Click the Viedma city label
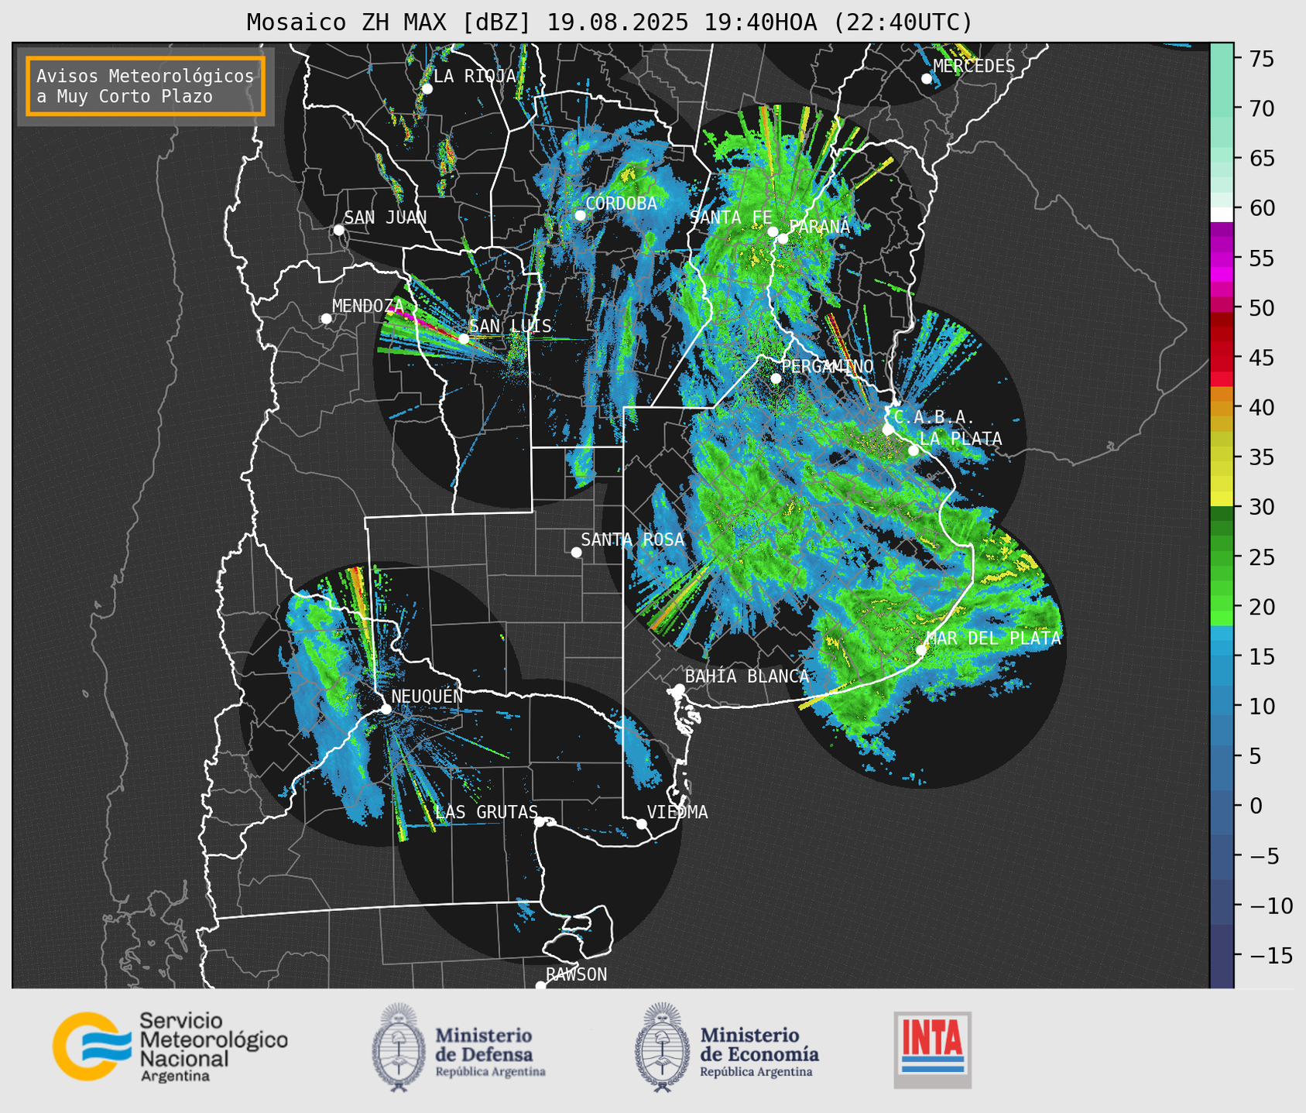 pos(677,812)
